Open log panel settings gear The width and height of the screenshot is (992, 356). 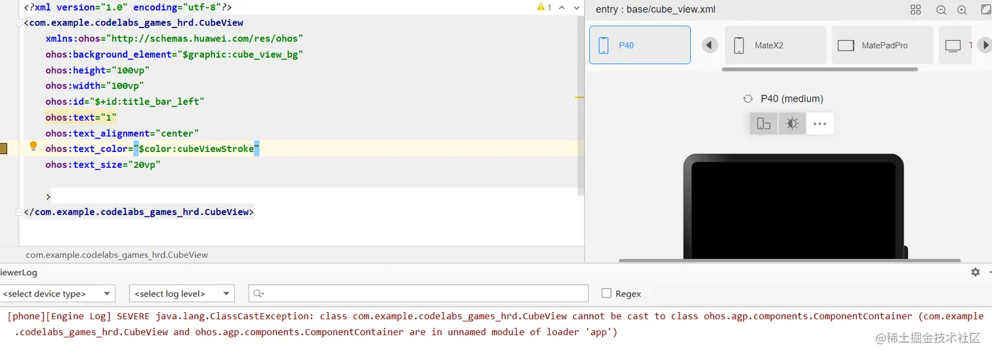pos(976,271)
